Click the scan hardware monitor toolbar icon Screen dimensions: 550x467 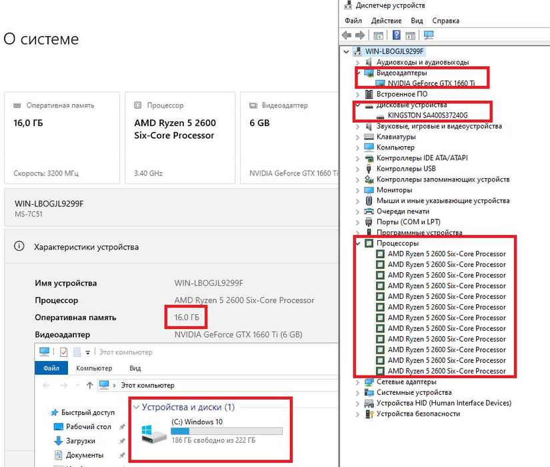429,35
